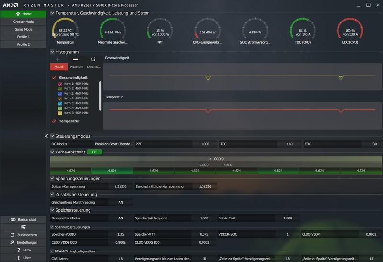Click the Fabric-Takt value 1.600
This screenshot has height=262, width=383.
click(x=288, y=218)
